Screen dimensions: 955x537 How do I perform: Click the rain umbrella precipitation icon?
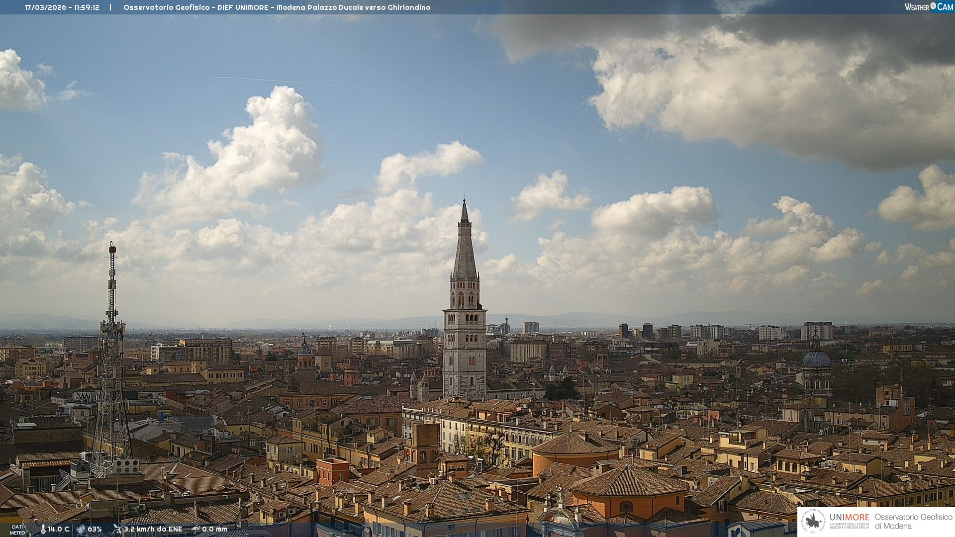(x=195, y=529)
